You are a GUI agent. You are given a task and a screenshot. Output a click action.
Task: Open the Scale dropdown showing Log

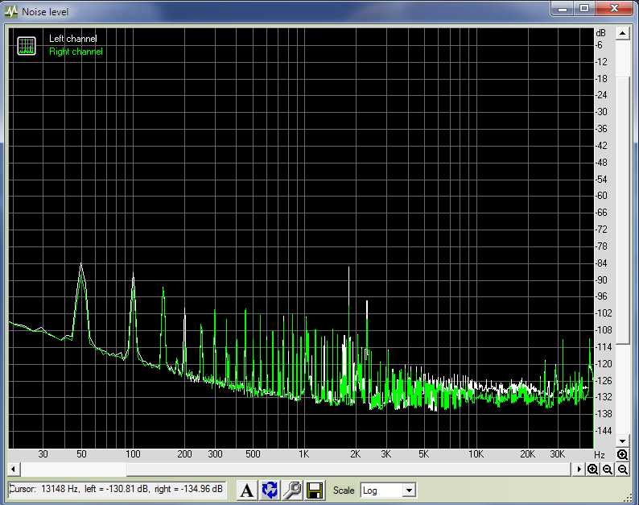(x=388, y=491)
